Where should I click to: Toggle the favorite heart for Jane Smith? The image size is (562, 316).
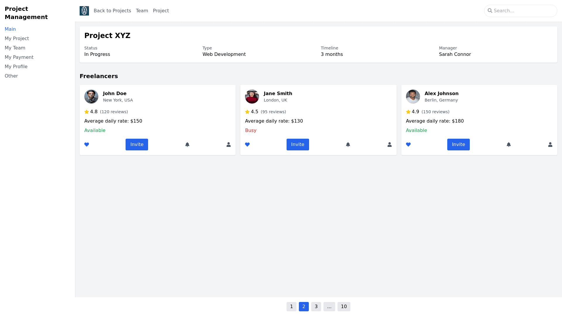(x=247, y=144)
